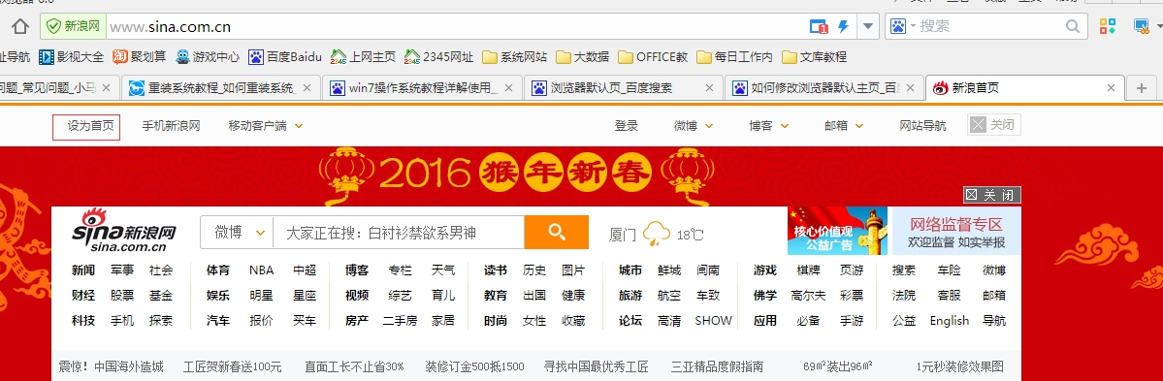
Task: Click the orange search button
Action: click(x=557, y=232)
